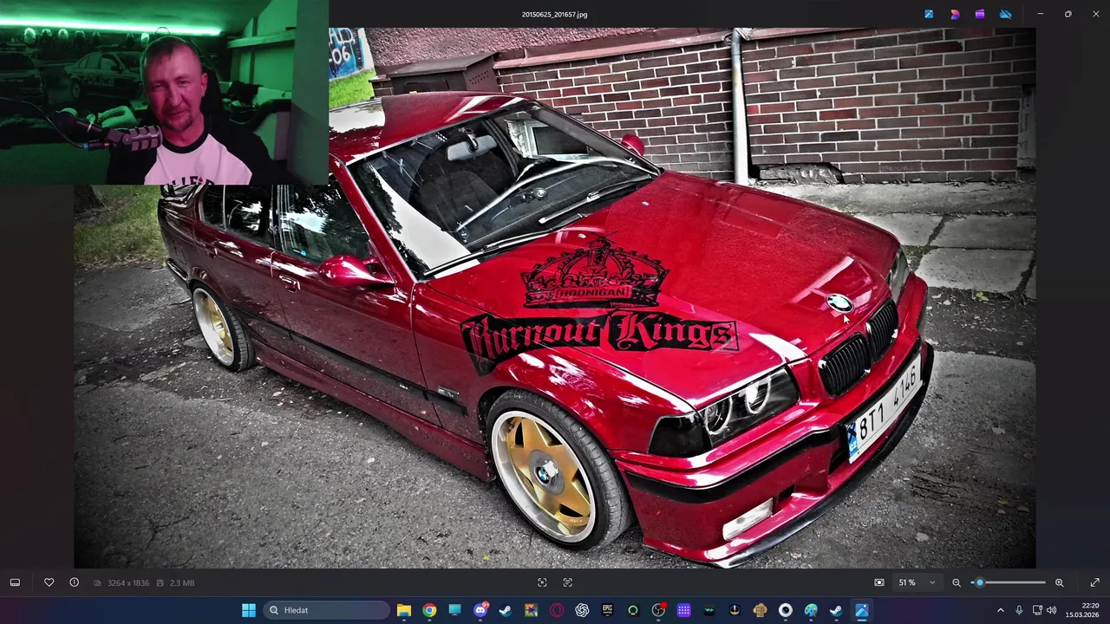Open the 51 % zoom level dropdown
The width and height of the screenshot is (1110, 624).
point(917,582)
